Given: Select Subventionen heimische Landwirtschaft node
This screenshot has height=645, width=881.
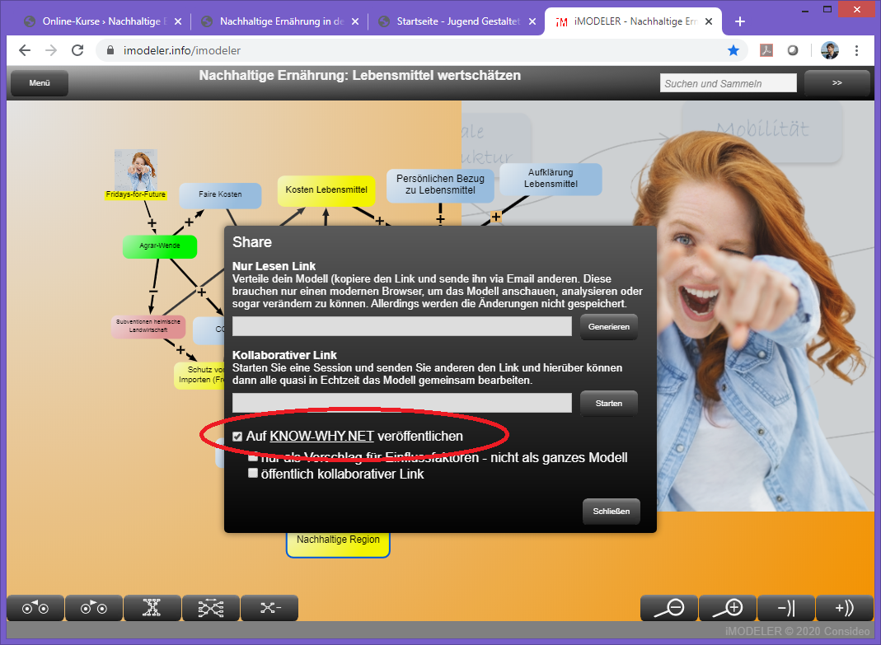Looking at the screenshot, I should pyautogui.click(x=148, y=326).
